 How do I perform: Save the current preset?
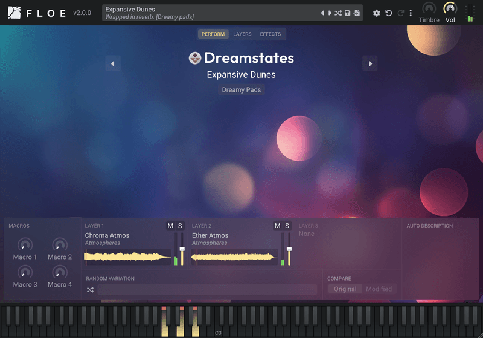point(348,13)
